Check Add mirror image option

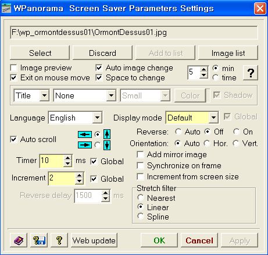point(140,155)
